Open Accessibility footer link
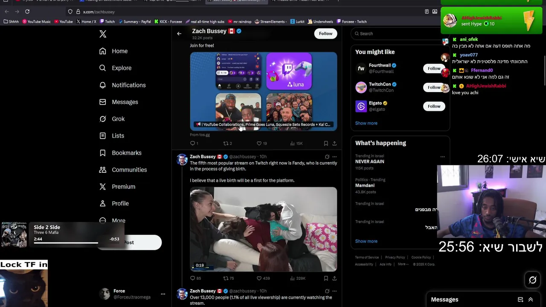The image size is (546, 307). pos(364,264)
